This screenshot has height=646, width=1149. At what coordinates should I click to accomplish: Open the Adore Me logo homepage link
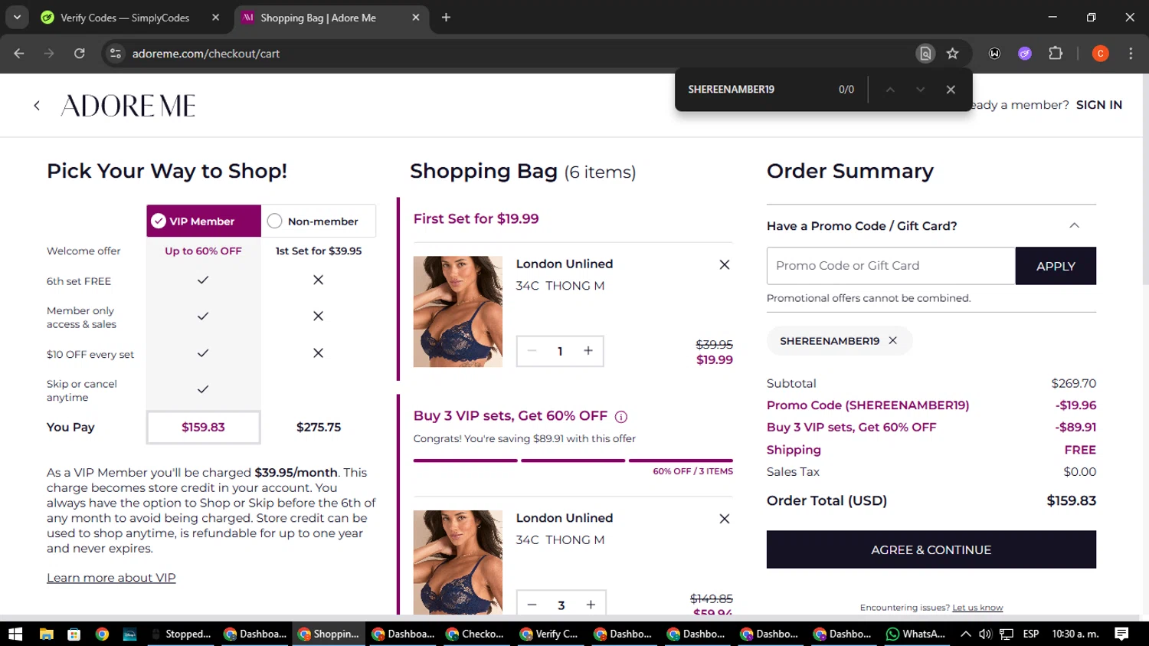(x=128, y=106)
